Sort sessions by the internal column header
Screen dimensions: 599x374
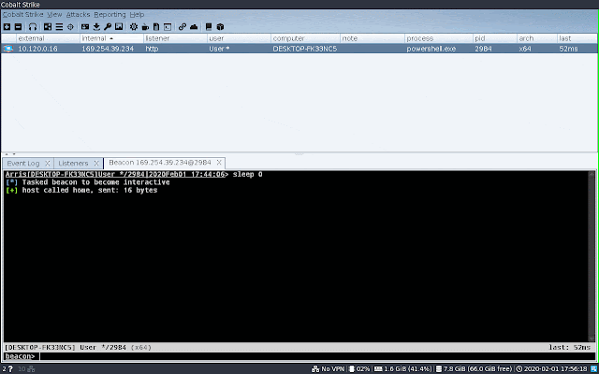click(111, 38)
